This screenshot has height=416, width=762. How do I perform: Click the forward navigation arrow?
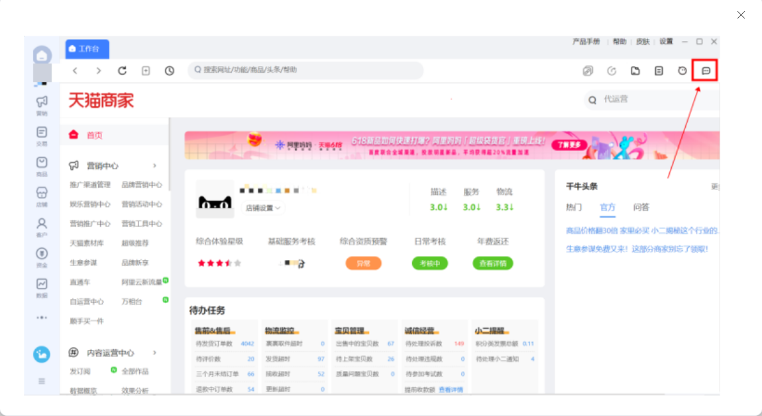99,71
